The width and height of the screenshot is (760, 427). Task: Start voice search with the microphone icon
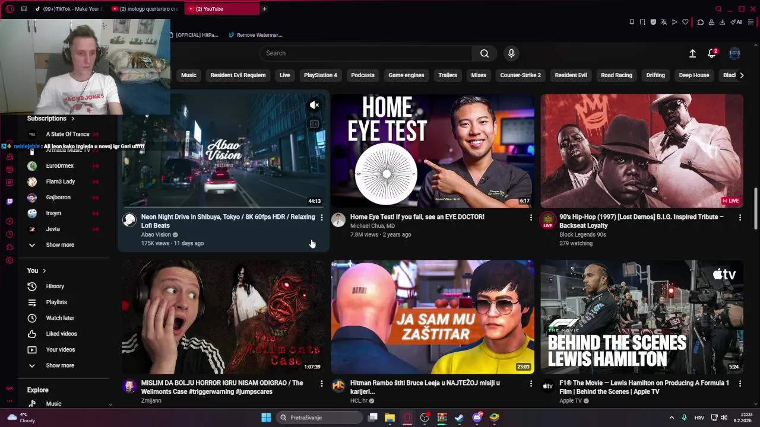pos(511,53)
